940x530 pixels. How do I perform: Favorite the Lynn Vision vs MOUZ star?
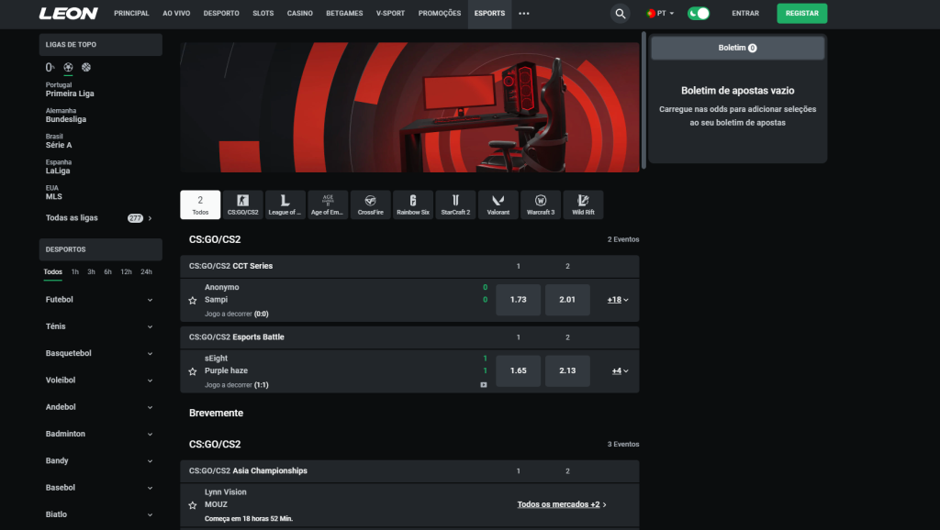[x=193, y=505]
